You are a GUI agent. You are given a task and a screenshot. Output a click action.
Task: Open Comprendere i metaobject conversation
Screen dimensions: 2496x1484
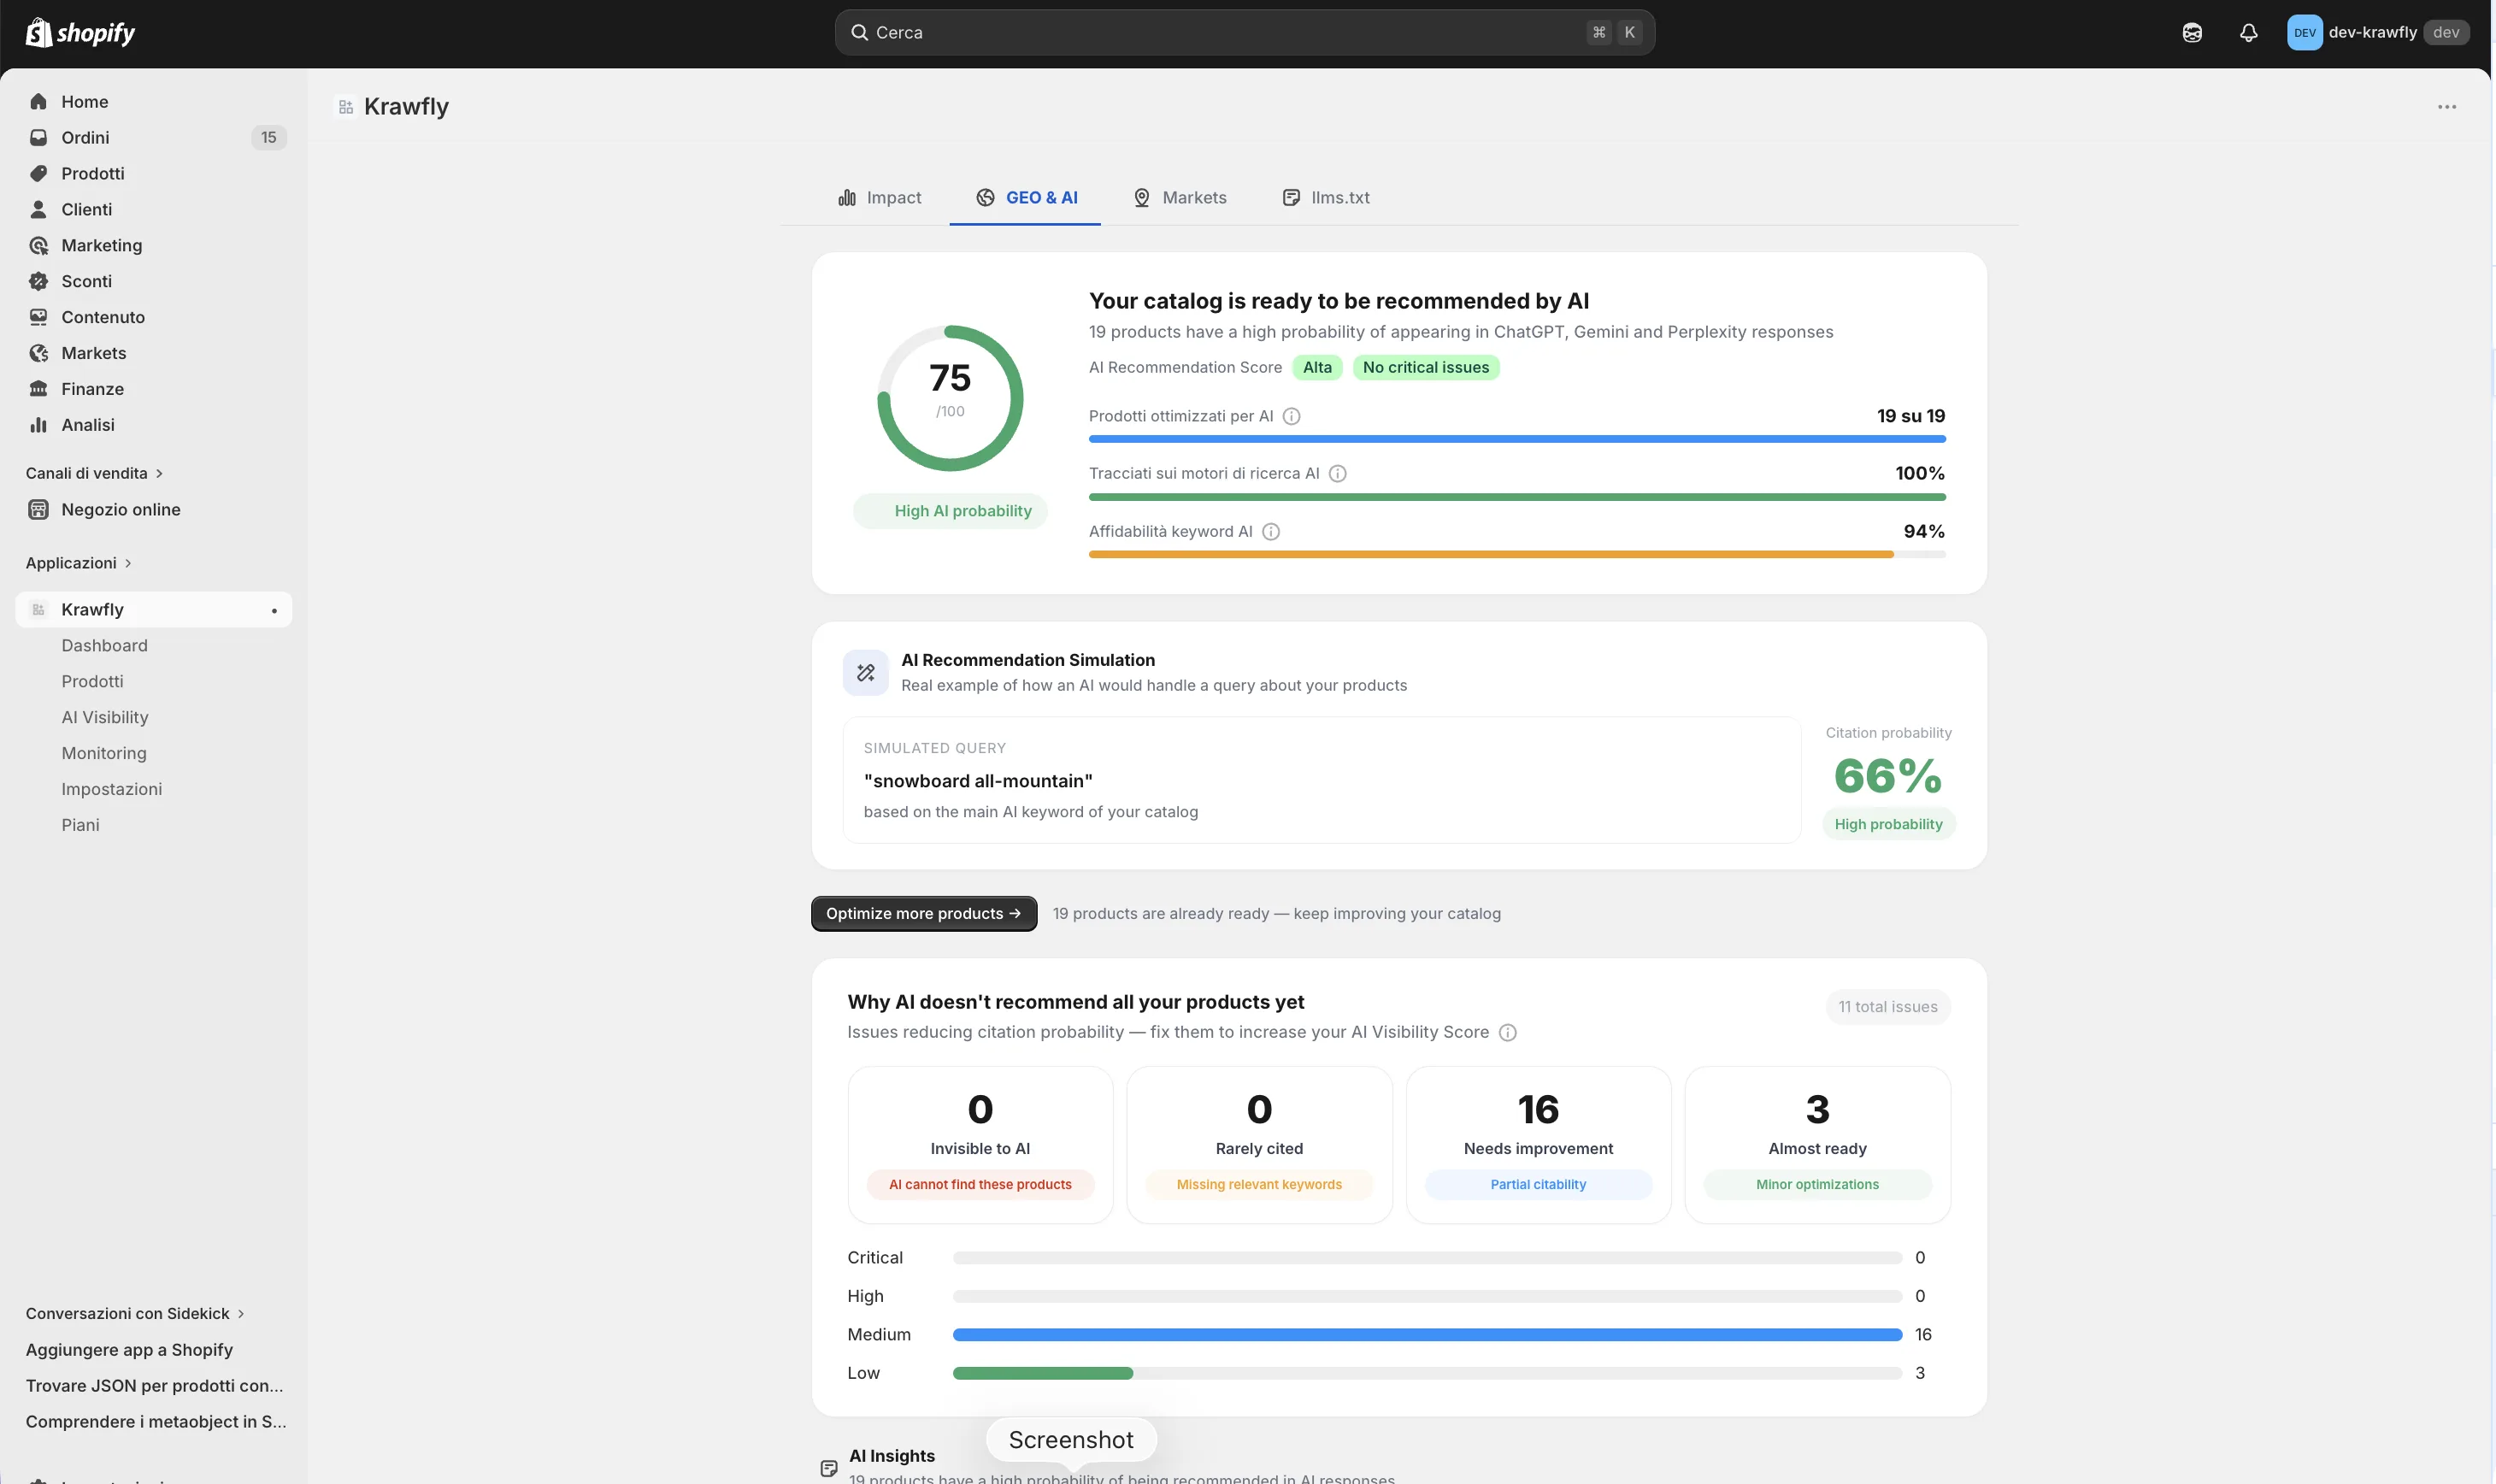[x=155, y=1422]
